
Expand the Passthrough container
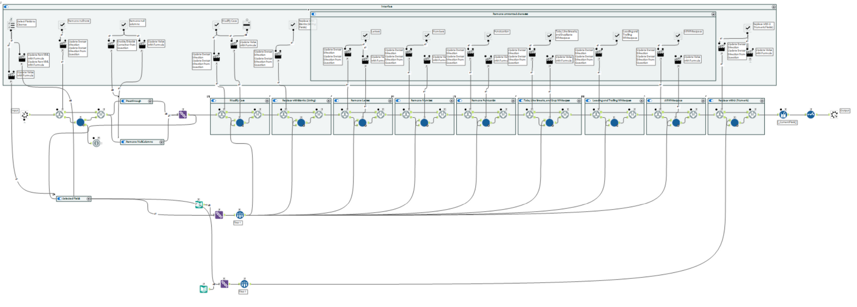click(150, 101)
